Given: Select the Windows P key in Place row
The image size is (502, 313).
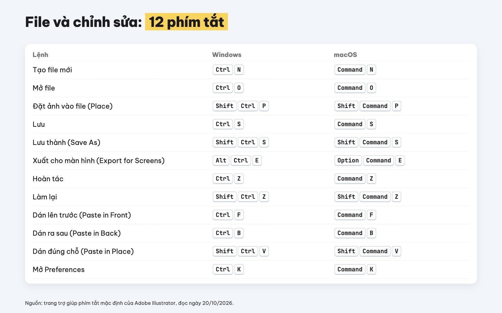Looking at the screenshot, I should pyautogui.click(x=264, y=106).
